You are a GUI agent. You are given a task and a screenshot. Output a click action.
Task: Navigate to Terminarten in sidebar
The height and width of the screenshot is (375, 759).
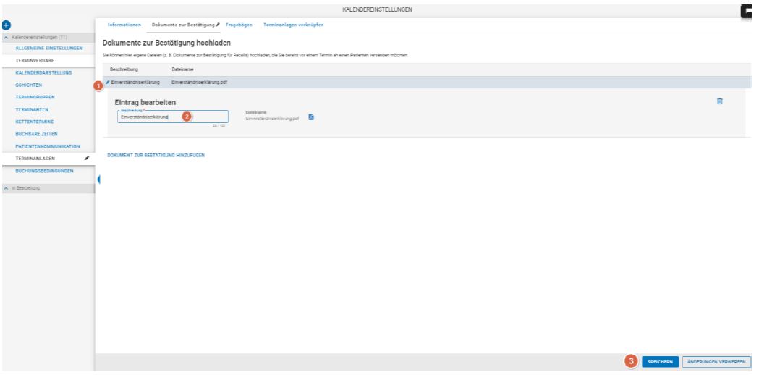(x=32, y=109)
